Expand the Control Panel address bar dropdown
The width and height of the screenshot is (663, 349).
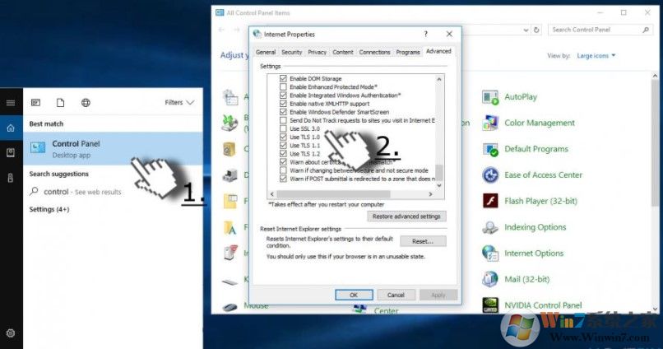point(526,30)
